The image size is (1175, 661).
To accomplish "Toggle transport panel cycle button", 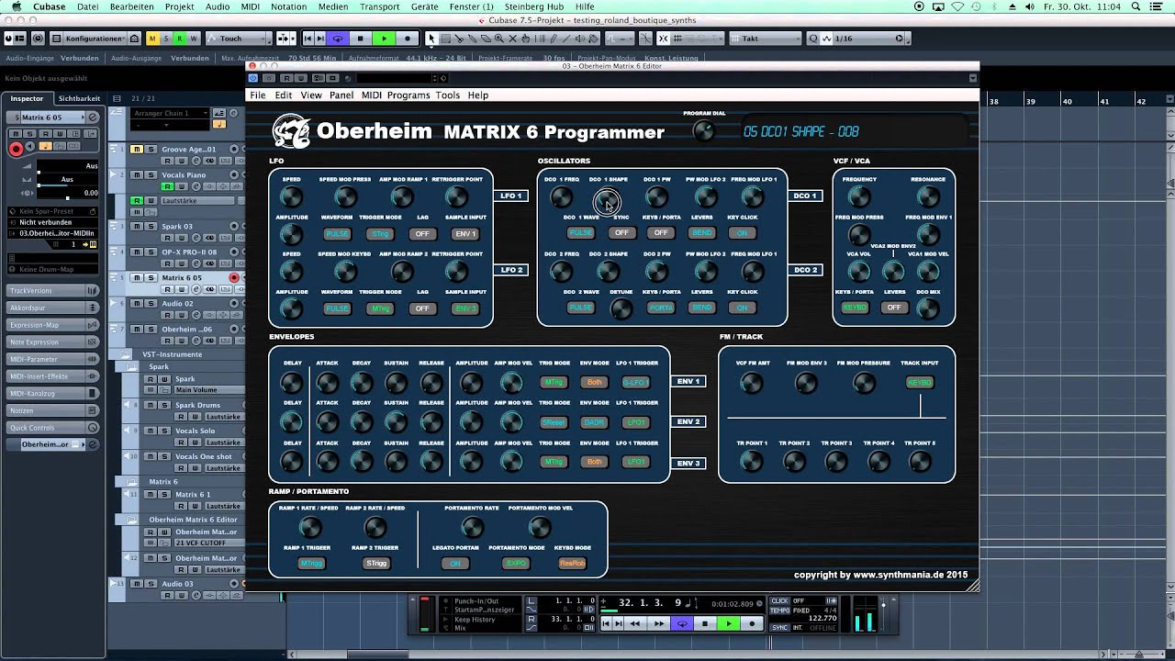I will coord(682,623).
